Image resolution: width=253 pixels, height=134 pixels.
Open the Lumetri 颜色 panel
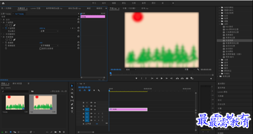coord(222,92)
